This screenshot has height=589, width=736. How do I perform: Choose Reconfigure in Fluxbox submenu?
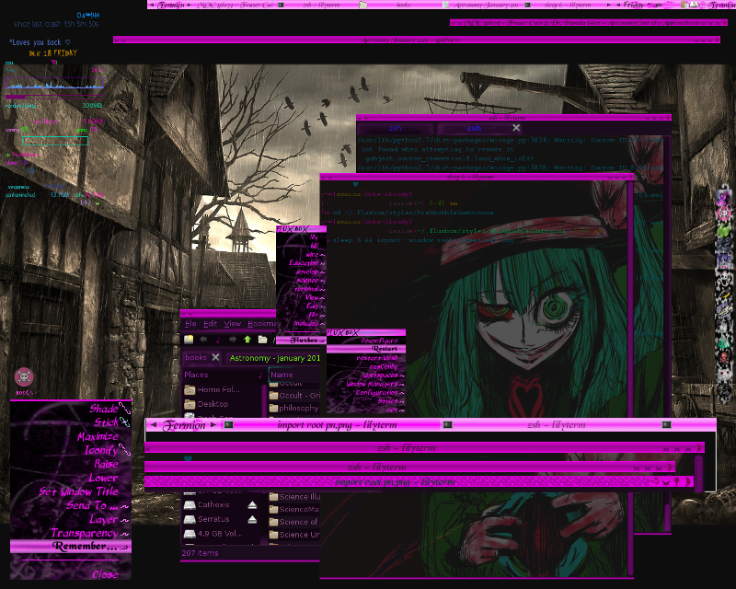tap(366, 341)
